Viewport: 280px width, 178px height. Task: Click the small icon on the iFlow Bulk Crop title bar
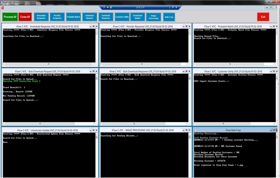coord(195,130)
